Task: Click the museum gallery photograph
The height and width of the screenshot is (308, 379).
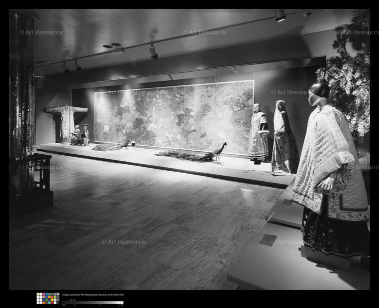Action: click(x=189, y=149)
